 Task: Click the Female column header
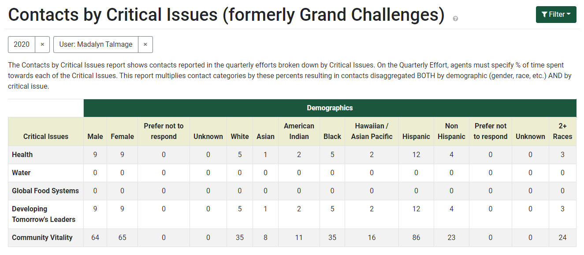point(122,136)
